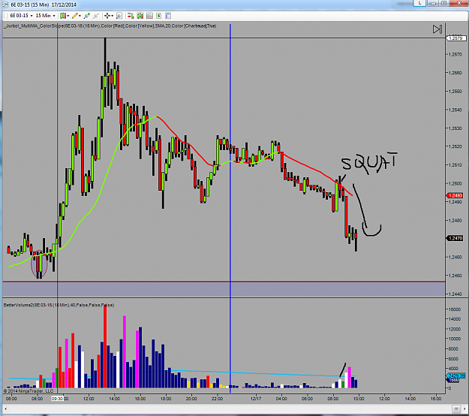
Task: Click the zoom magnifier icon
Action: (119, 16)
